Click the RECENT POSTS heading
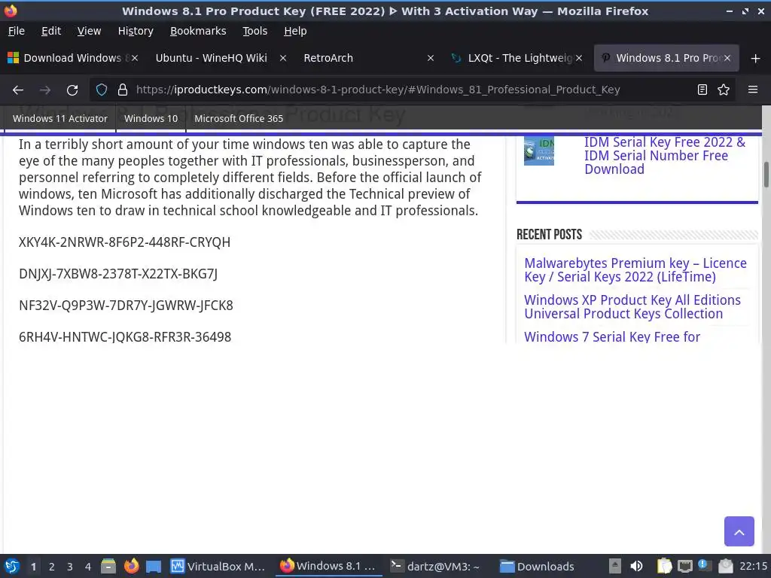771x578 pixels. click(549, 235)
